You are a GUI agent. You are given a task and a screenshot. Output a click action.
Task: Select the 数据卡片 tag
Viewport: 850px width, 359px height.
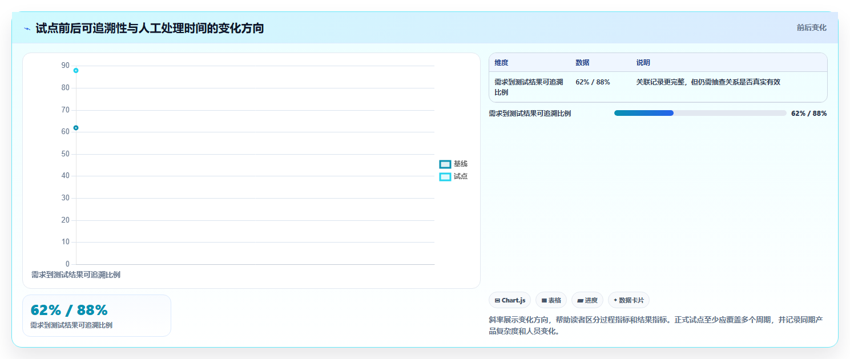(629, 300)
